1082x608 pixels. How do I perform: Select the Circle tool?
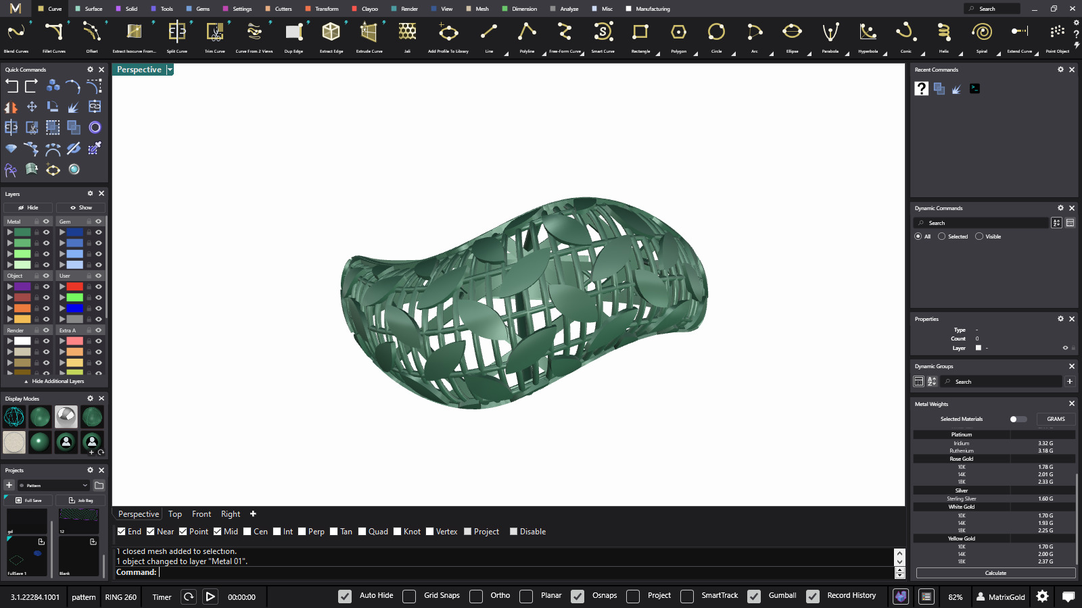(x=716, y=37)
